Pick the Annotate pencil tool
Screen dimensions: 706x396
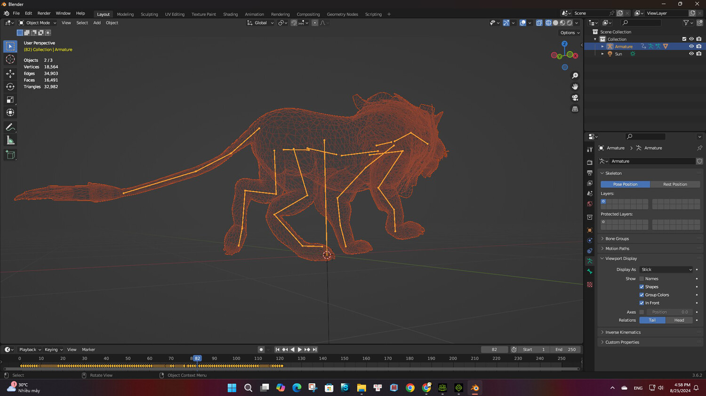(x=10, y=127)
